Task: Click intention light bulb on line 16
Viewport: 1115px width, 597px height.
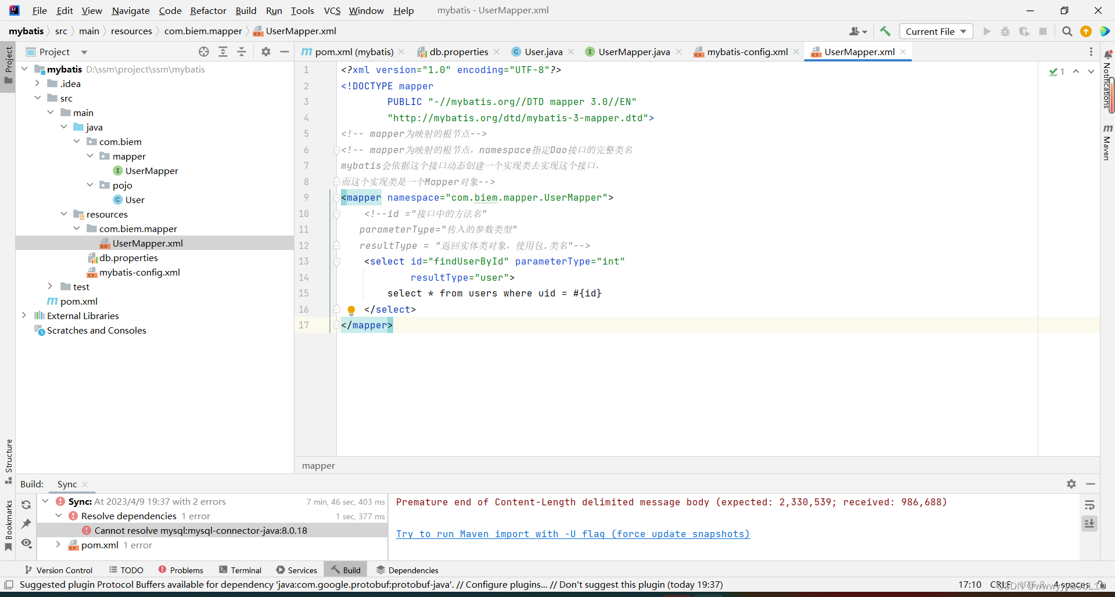Action: pos(351,310)
